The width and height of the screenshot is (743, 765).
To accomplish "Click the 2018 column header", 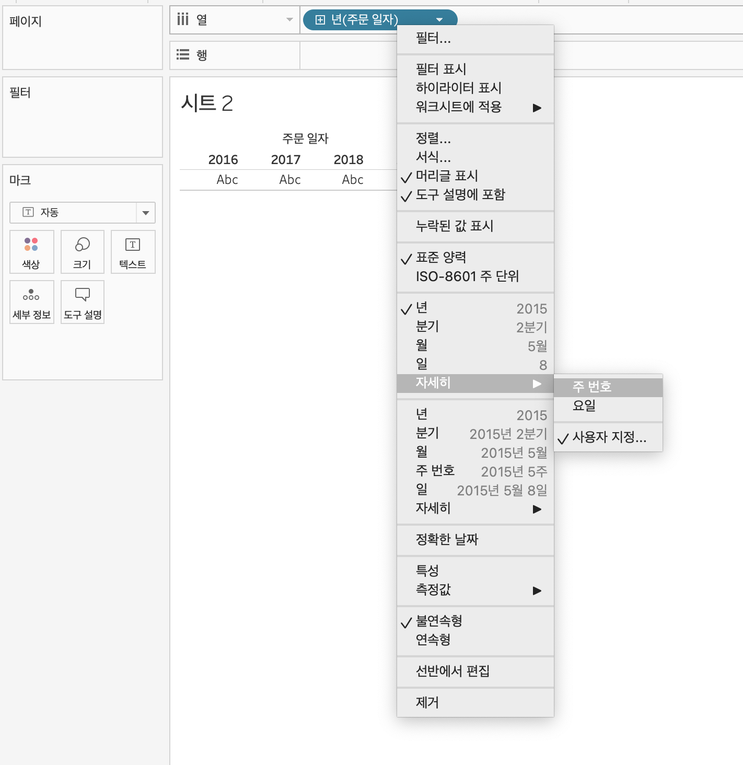I will (x=349, y=160).
